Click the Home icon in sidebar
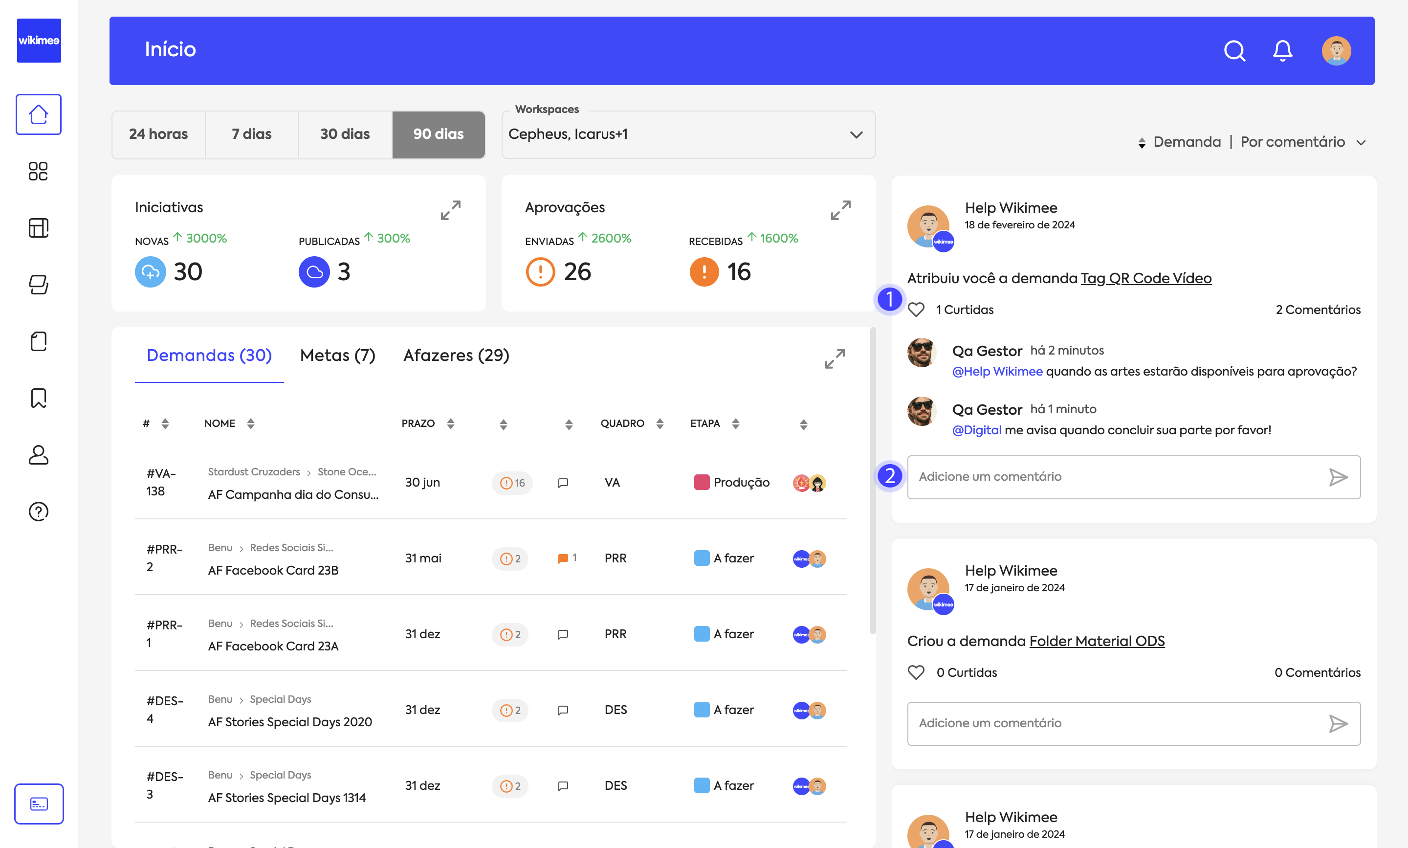The height and width of the screenshot is (848, 1408). (38, 114)
